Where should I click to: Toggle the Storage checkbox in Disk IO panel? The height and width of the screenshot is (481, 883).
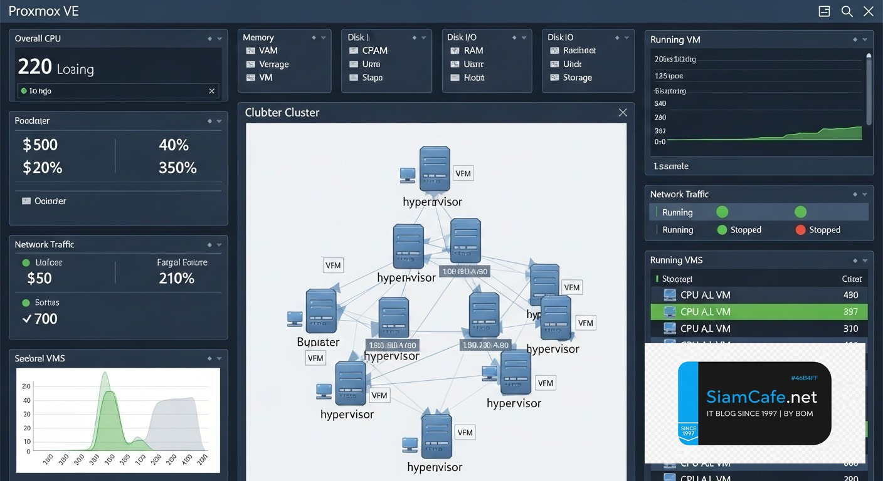[554, 78]
